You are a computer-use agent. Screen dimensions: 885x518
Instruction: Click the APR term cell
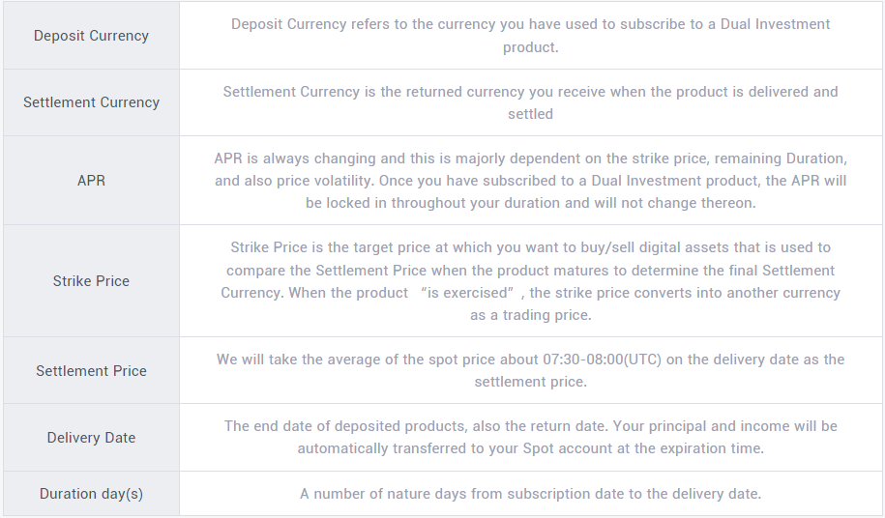pos(91,181)
